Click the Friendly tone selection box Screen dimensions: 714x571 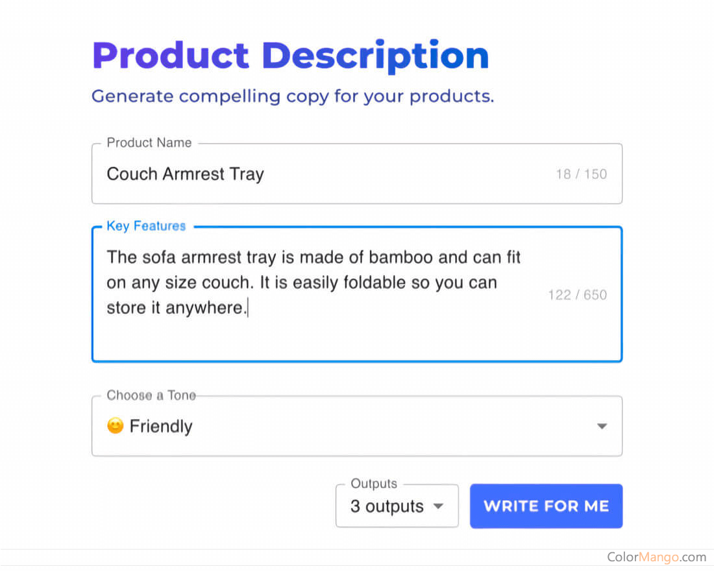pyautogui.click(x=357, y=426)
